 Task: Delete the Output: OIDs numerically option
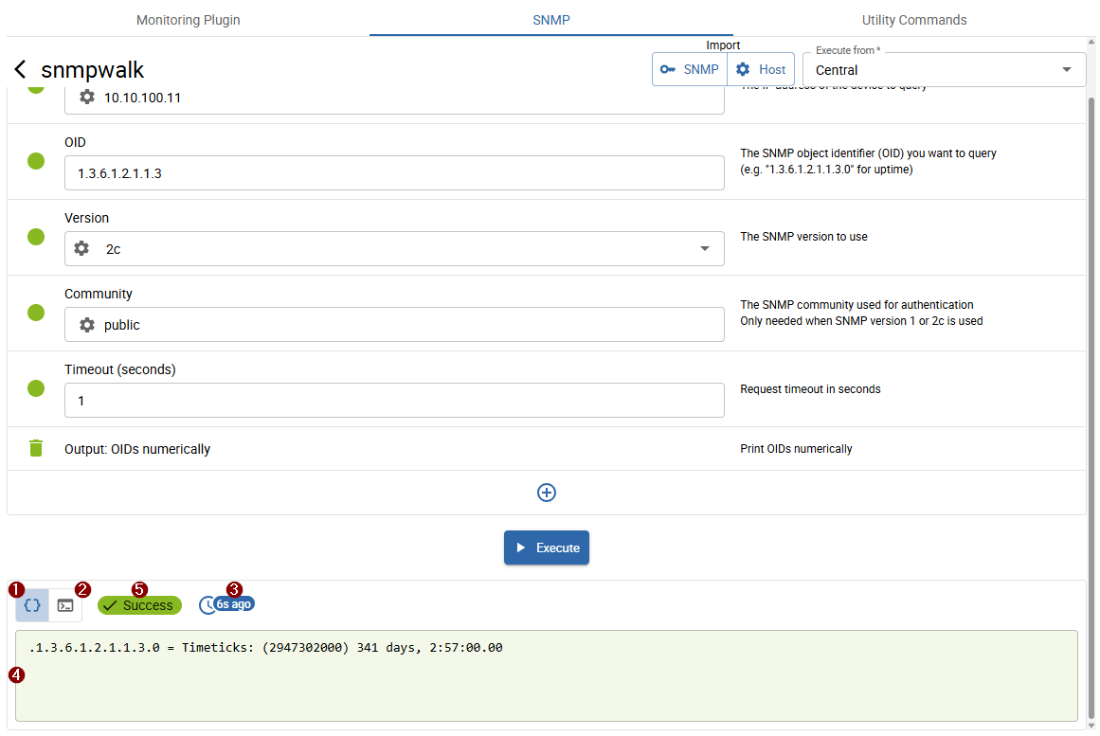pos(36,449)
